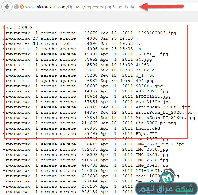
Task: Select file name 'IMG_2527_Fix-1.jpg'
Action: tap(160, 144)
